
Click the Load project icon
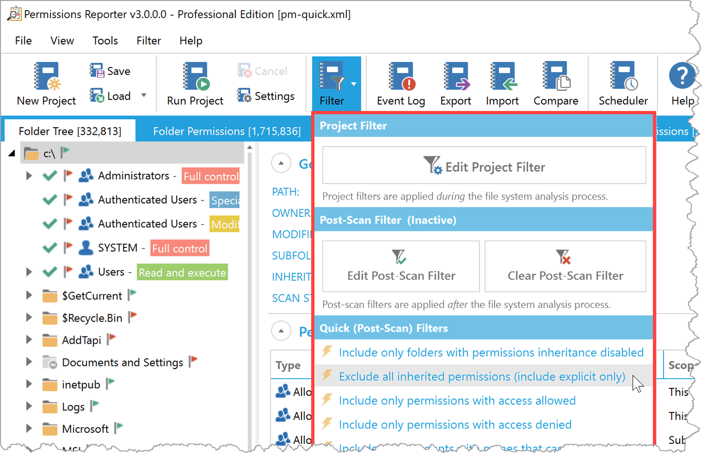96,95
